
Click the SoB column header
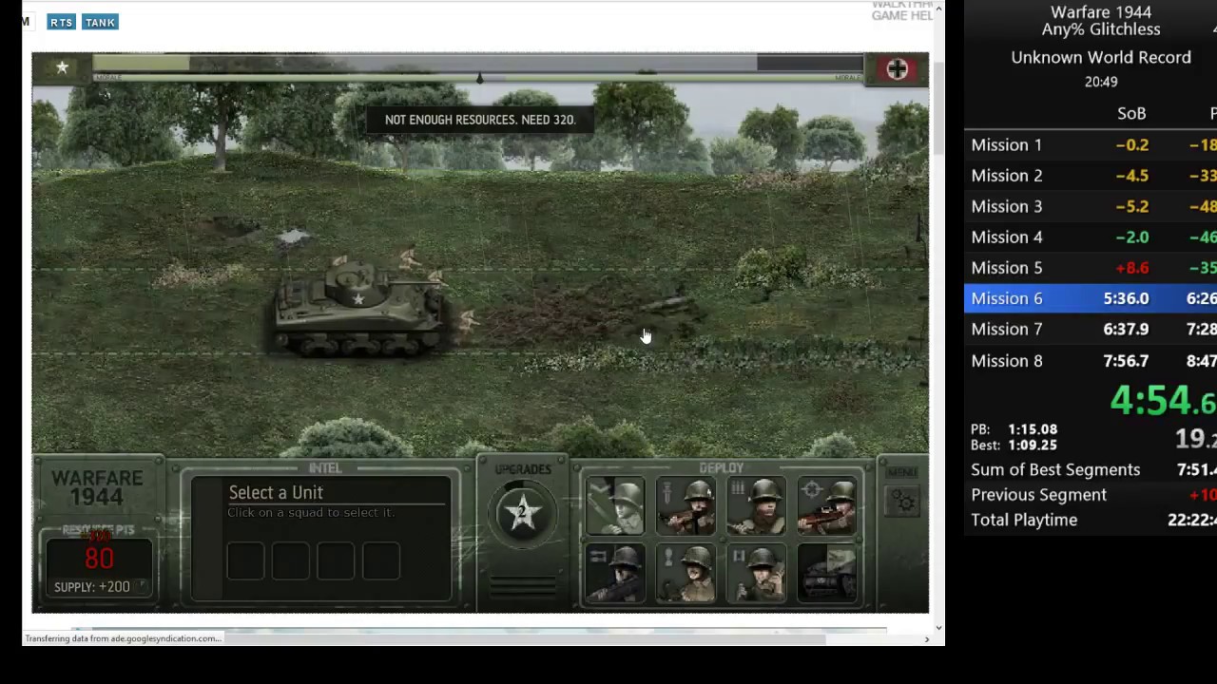pos(1131,113)
